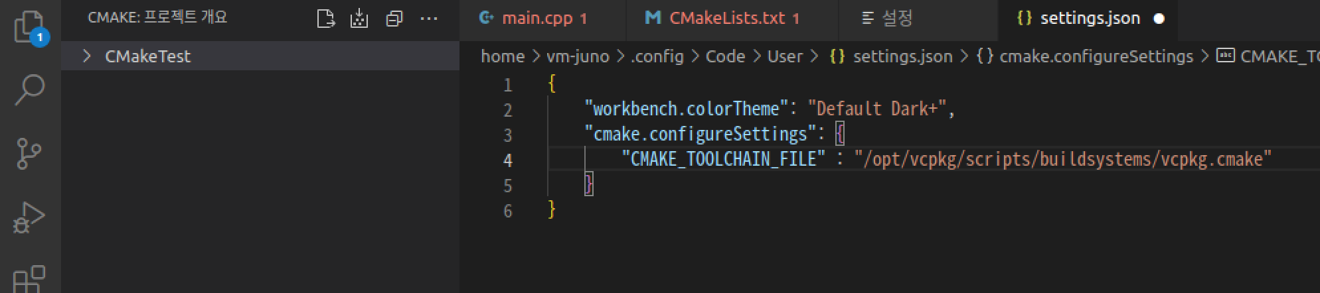Click the C++ file icon on main.cpp tab
The image size is (1320, 293).
click(486, 18)
